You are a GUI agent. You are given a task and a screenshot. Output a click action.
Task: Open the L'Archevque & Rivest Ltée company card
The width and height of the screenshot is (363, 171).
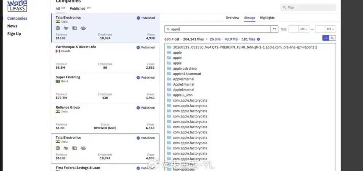tap(105, 58)
